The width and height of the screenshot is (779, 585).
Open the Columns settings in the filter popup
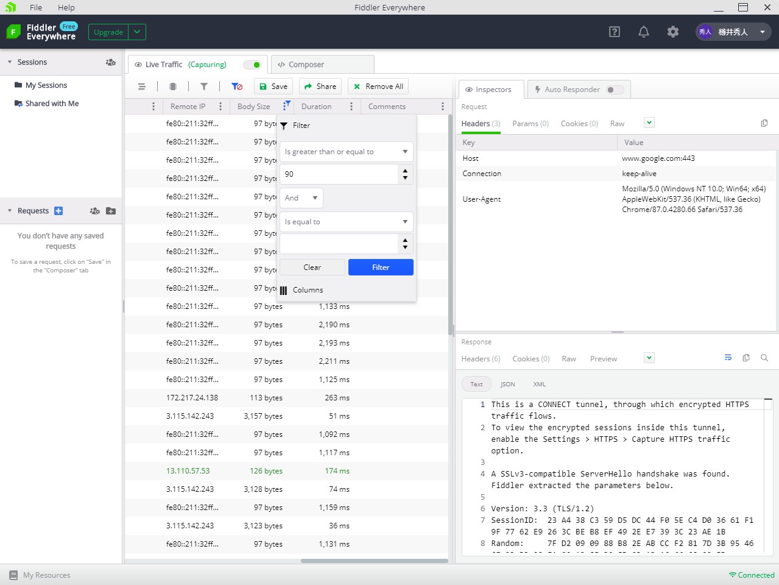308,289
